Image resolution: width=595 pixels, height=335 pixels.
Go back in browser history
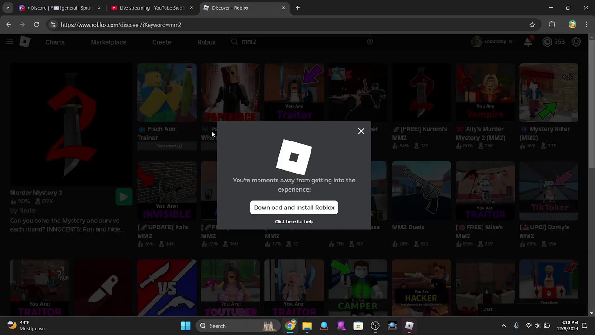click(8, 25)
